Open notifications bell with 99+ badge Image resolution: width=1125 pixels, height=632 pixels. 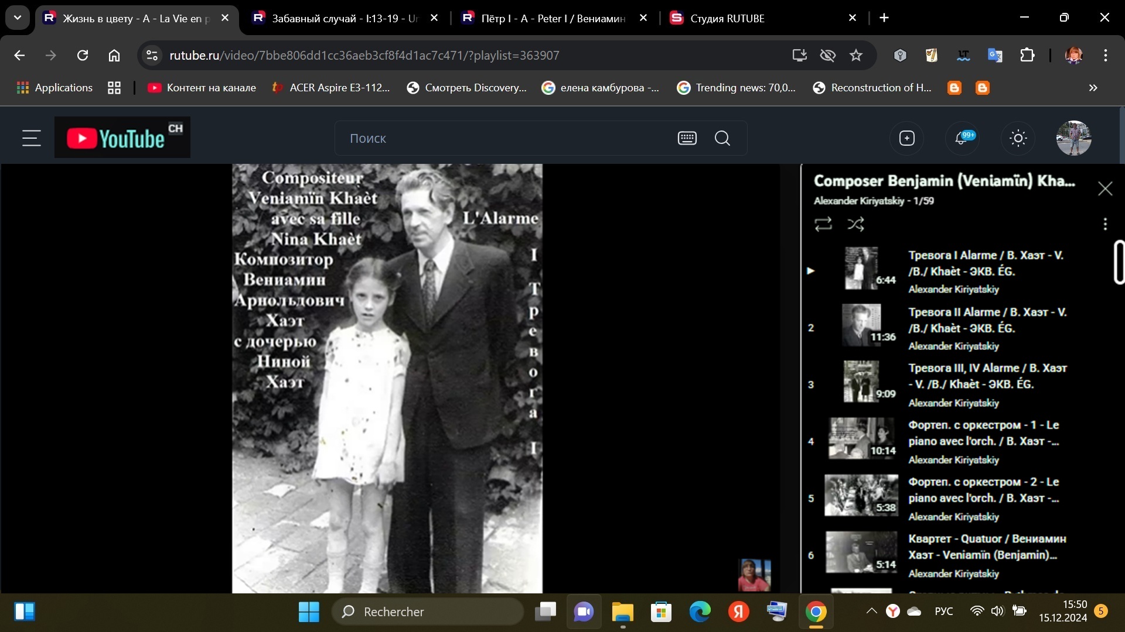click(962, 138)
